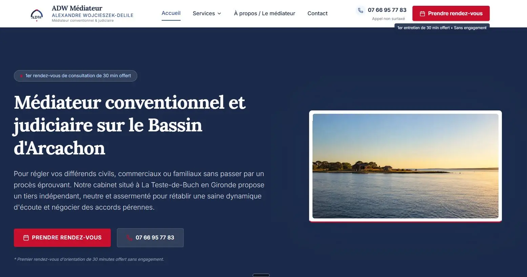Image resolution: width=527 pixels, height=277 pixels.
Task: Click the calendar icon in header rendez-vous button
Action: click(x=422, y=14)
